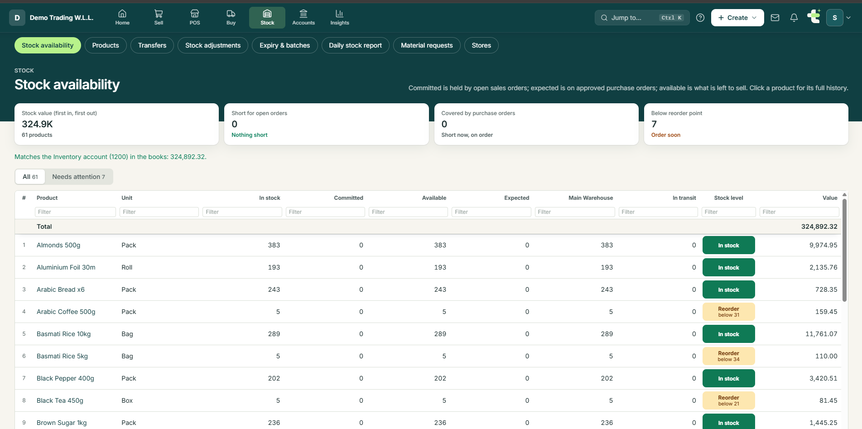Open the Daily stock report tab
This screenshot has height=429, width=862.
coord(356,45)
